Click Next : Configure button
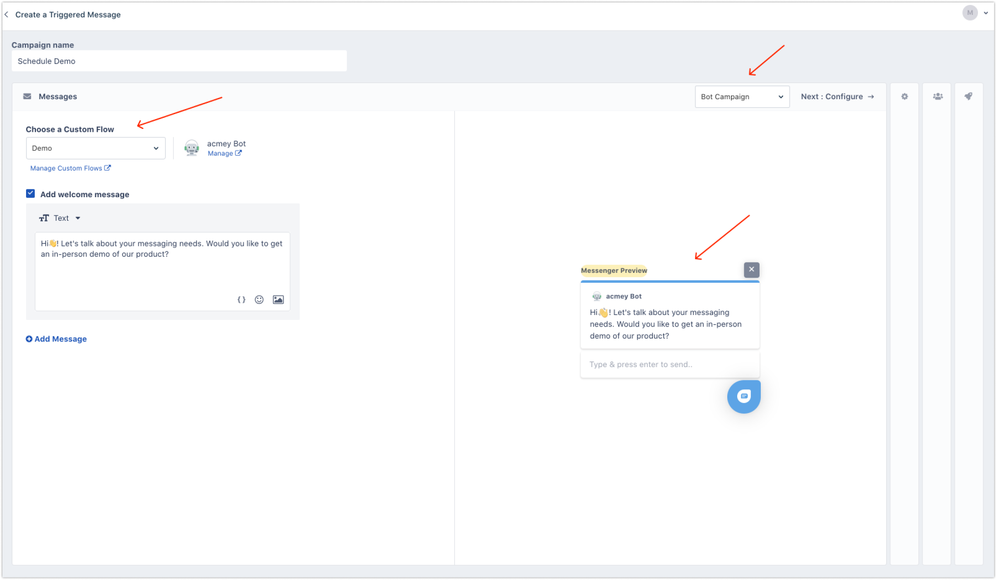Screen dimensions: 997x580 tap(837, 96)
